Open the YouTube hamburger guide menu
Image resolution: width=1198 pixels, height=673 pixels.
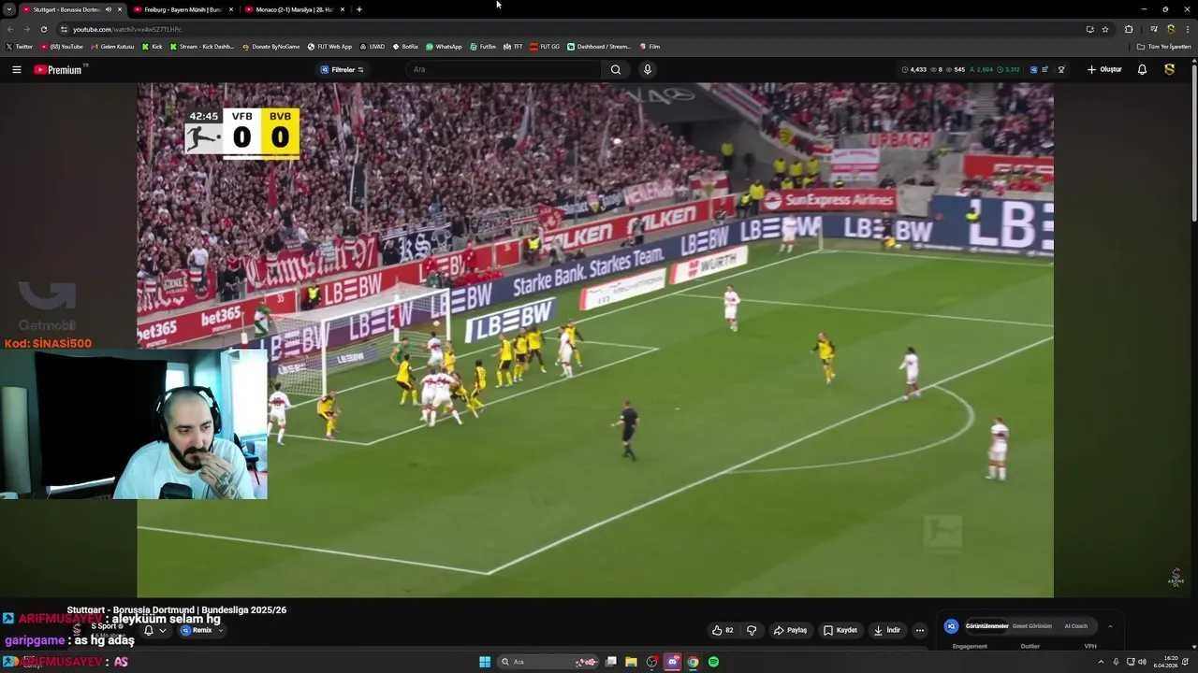pos(16,69)
